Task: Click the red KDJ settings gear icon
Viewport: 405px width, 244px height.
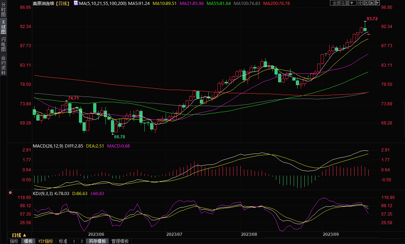Action: click(x=10, y=193)
